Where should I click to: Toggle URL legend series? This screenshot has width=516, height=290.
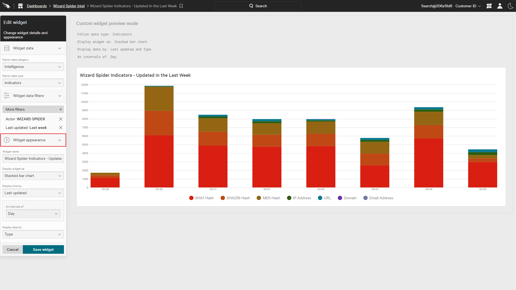324,198
